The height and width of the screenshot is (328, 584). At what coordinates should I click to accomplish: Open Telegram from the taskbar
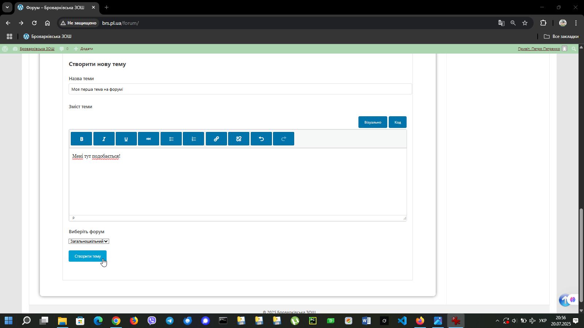pyautogui.click(x=170, y=321)
